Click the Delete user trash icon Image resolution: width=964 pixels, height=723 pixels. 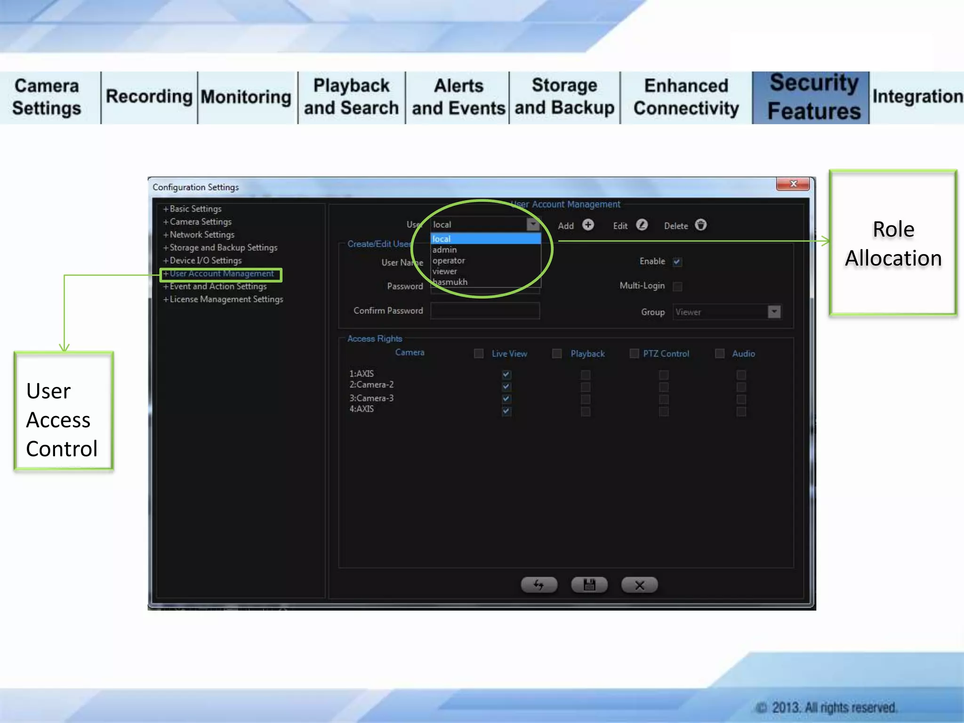[x=700, y=225]
